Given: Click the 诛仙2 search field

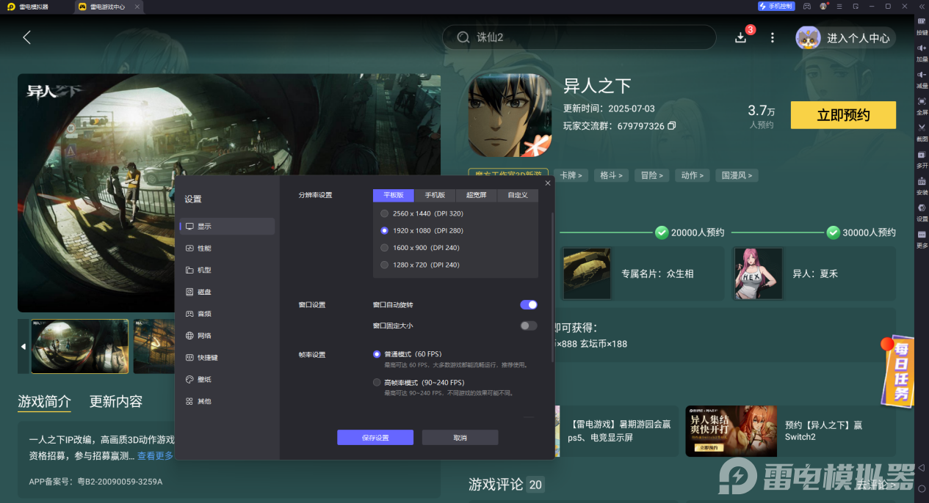Looking at the screenshot, I should point(579,37).
